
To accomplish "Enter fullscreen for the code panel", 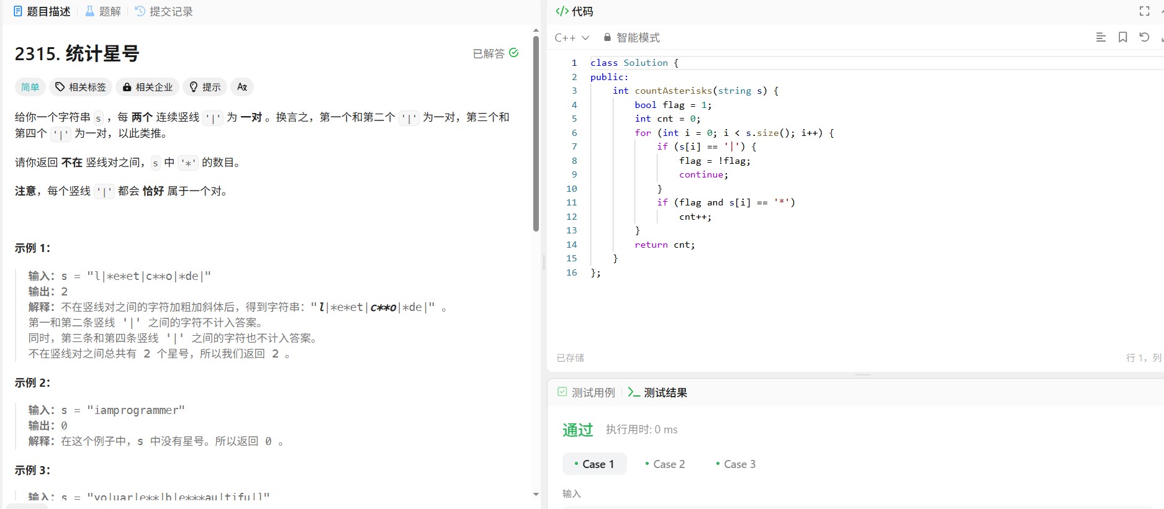I will pyautogui.click(x=1144, y=11).
